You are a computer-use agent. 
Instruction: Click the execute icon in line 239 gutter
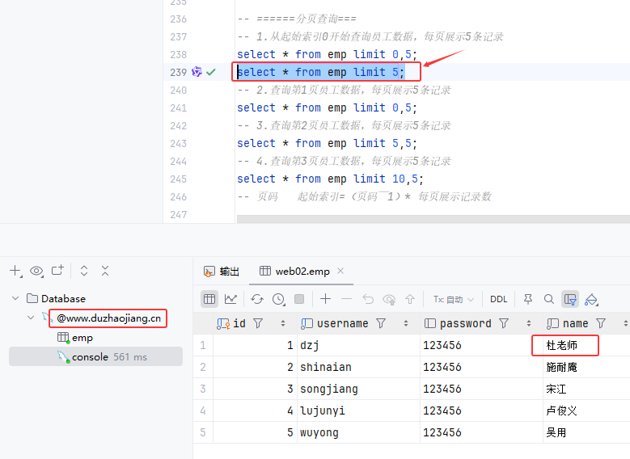[197, 72]
